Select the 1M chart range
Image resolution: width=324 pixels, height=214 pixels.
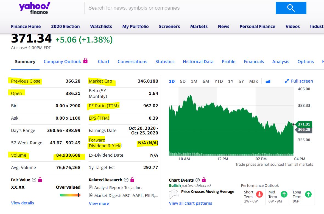[x=194, y=81]
